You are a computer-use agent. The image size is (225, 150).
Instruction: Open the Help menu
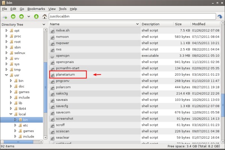[x=73, y=9]
